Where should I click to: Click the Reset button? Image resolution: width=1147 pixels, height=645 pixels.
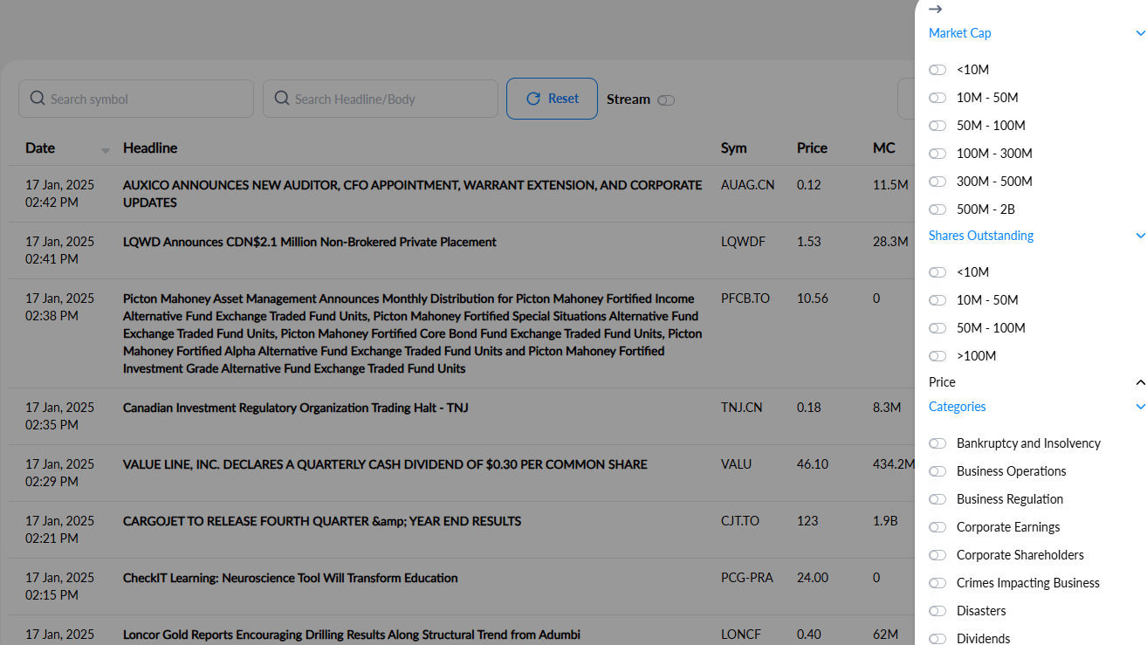(552, 99)
